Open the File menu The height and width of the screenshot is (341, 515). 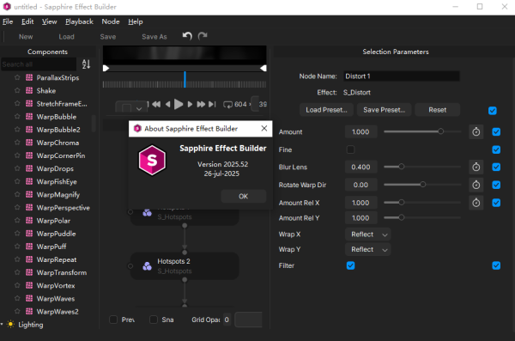click(8, 21)
